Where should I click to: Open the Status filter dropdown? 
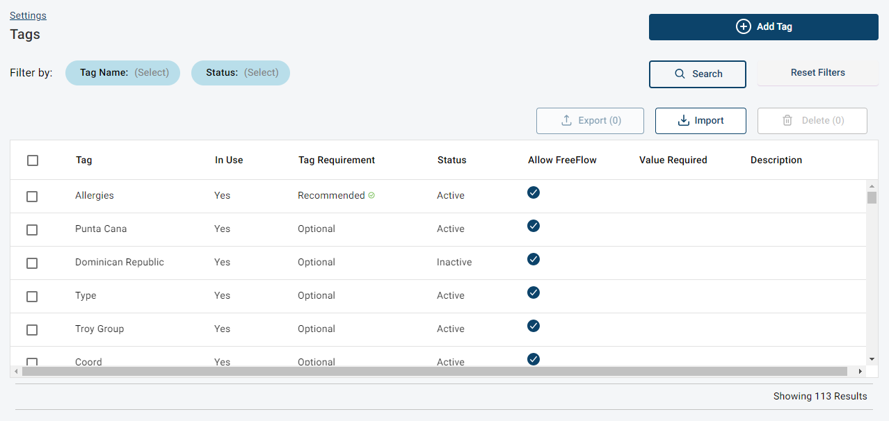241,73
